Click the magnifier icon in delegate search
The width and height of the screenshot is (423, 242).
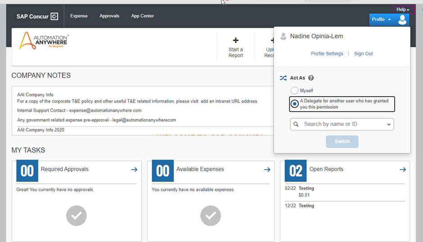click(296, 124)
